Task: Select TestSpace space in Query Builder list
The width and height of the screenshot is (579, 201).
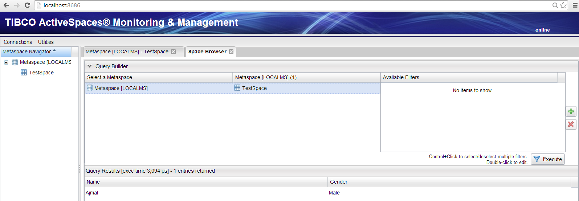Action: pos(306,88)
